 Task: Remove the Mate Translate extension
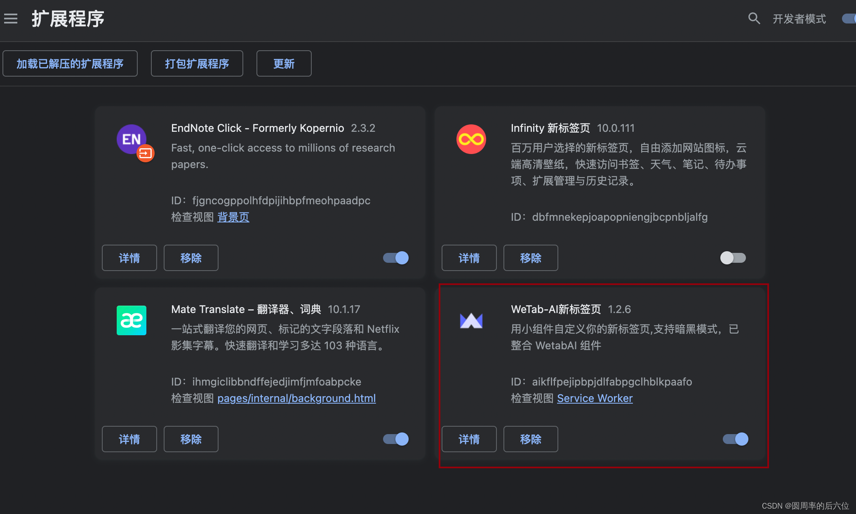(190, 439)
